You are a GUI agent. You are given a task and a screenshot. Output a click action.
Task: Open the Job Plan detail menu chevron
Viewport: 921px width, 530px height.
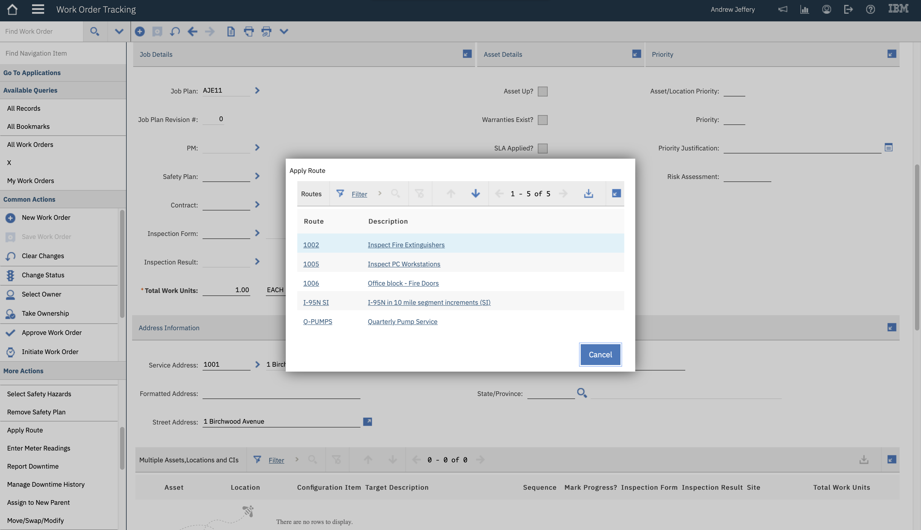(257, 90)
